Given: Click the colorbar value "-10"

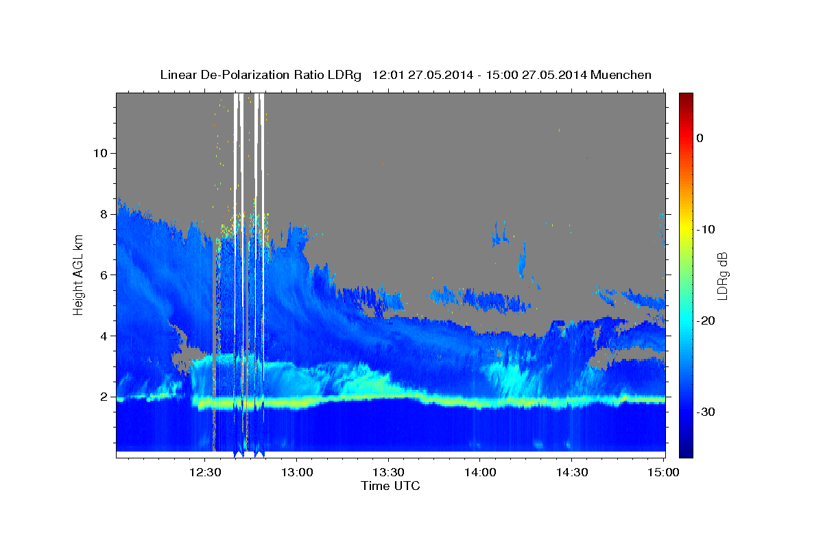Looking at the screenshot, I should (x=706, y=229).
